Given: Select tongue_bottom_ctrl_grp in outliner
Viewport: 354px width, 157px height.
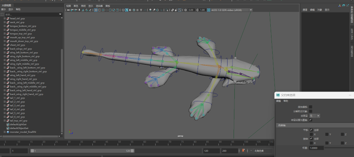Looking at the screenshot, I should tap(23, 26).
